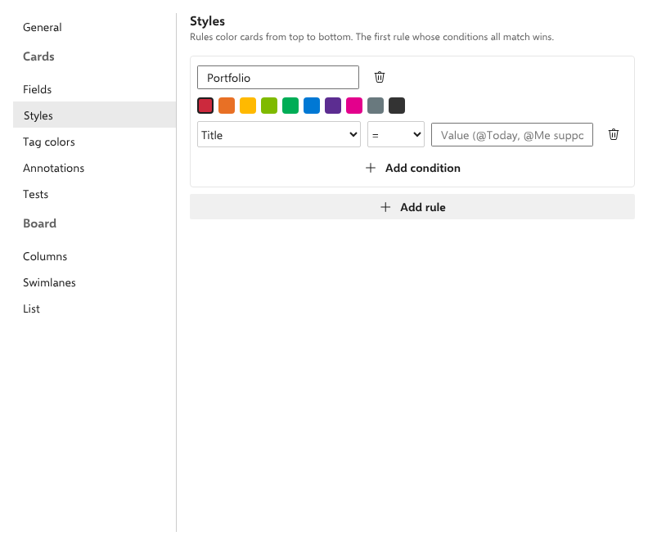Pick the pink color swatch

pos(354,106)
